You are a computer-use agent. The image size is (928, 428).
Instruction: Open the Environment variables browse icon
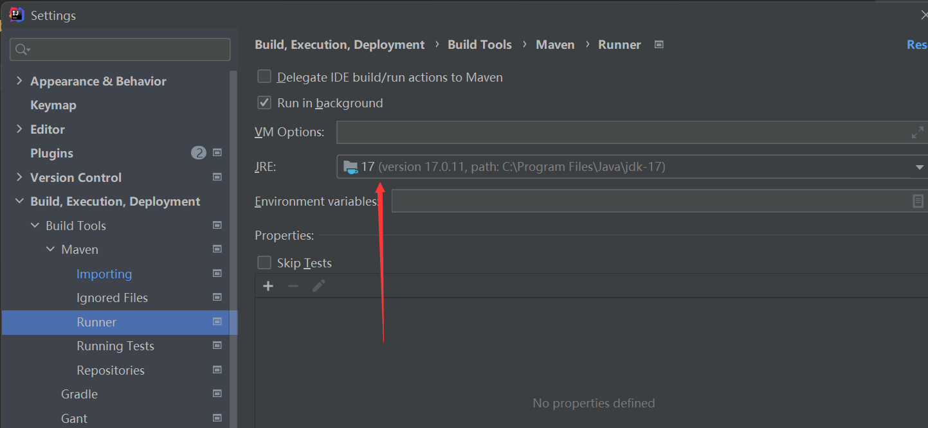pos(917,201)
